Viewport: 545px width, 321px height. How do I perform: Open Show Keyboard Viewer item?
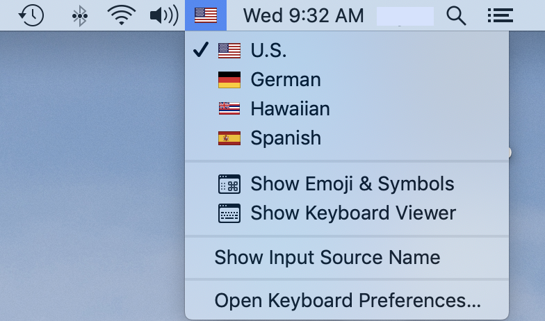[353, 213]
